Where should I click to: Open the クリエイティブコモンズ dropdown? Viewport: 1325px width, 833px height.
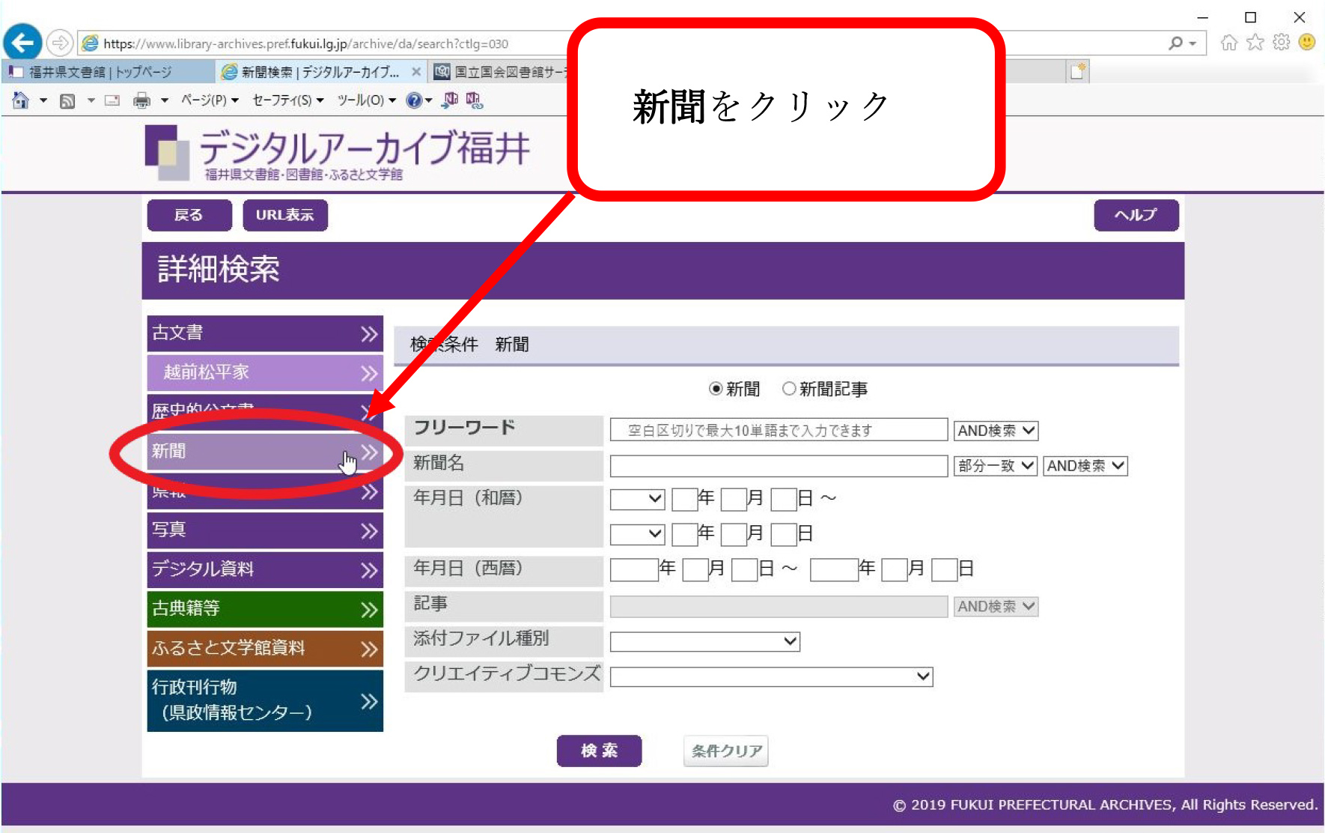[x=772, y=676]
